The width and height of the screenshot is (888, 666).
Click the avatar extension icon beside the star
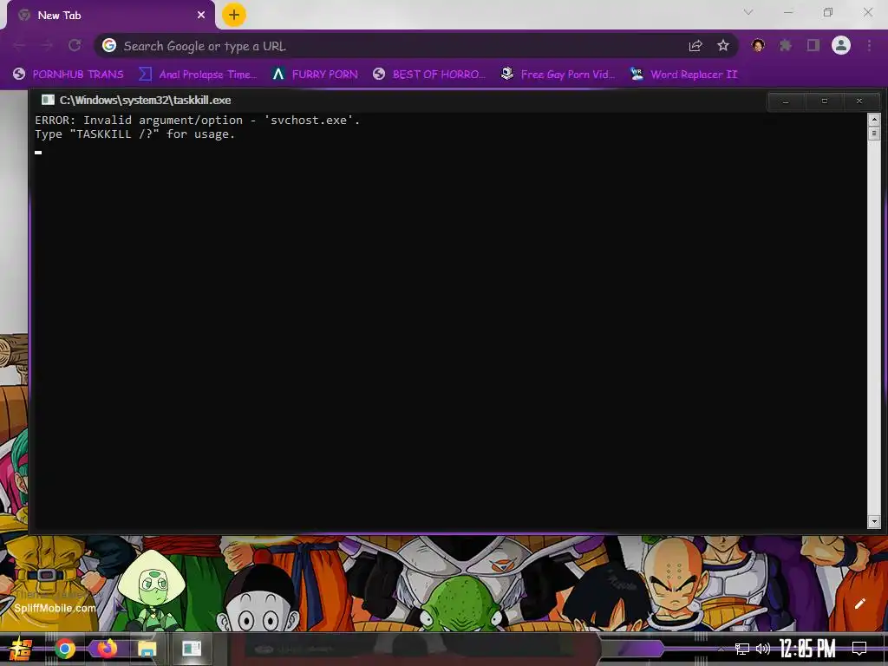pyautogui.click(x=758, y=45)
